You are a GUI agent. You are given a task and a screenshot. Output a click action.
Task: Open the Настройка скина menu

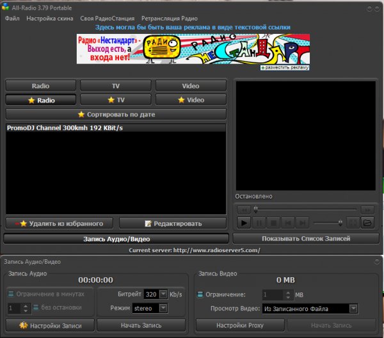[x=50, y=19]
